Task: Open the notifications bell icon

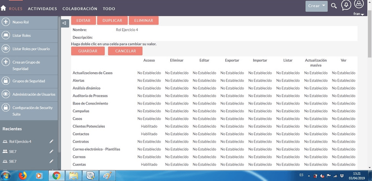Action: tap(346, 5)
